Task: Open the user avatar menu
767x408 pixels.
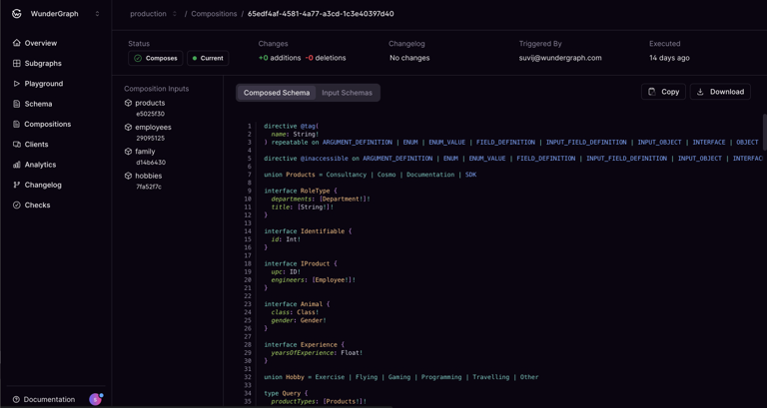Action: (96, 399)
